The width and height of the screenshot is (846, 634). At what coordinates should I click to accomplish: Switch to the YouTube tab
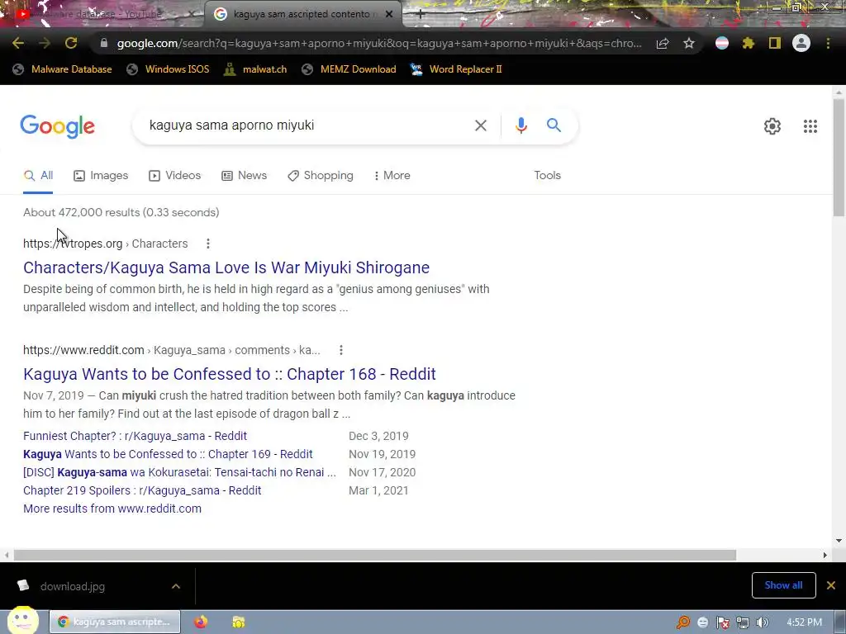tap(101, 14)
